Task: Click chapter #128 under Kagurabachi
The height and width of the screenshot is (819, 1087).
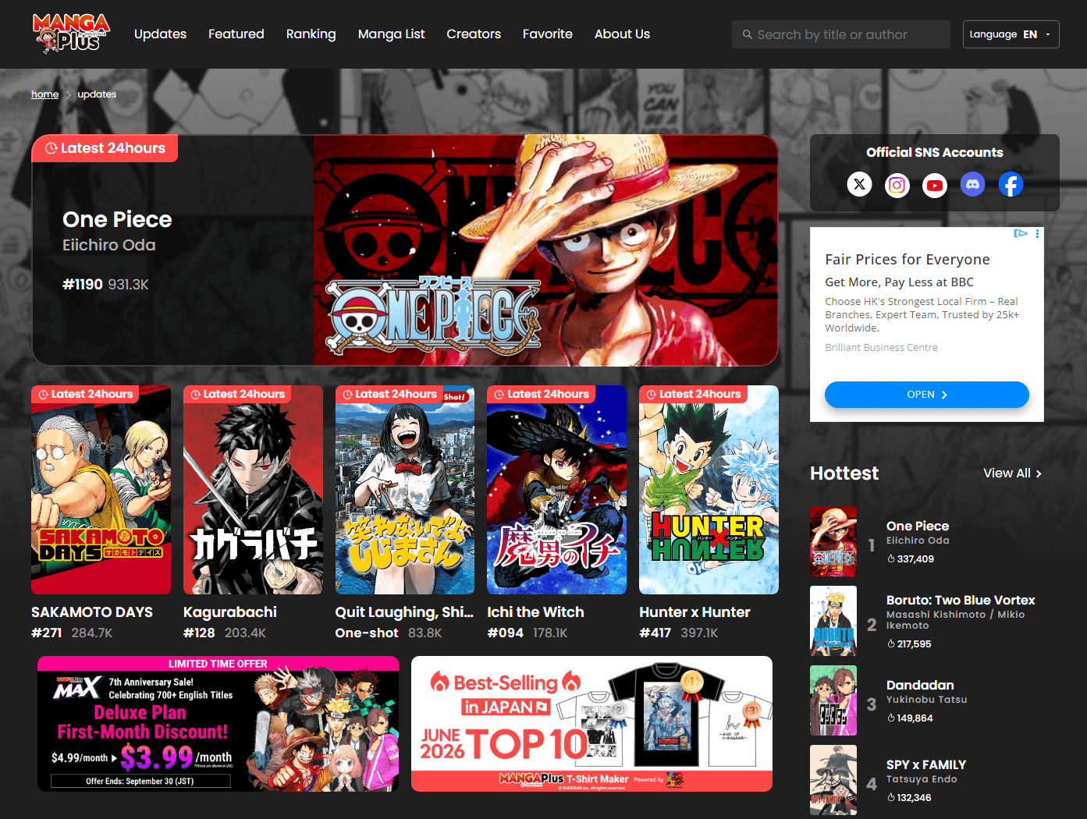Action: [x=199, y=633]
